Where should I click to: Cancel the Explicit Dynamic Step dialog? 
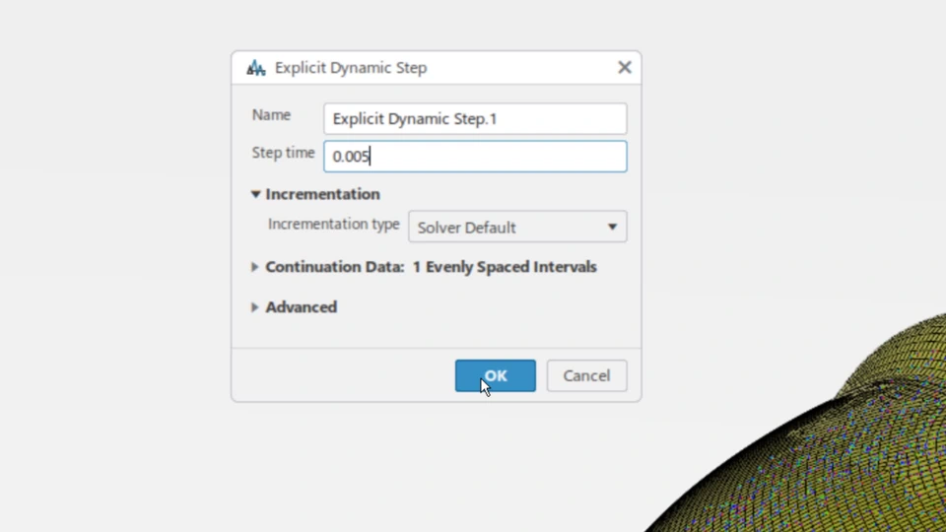point(586,375)
